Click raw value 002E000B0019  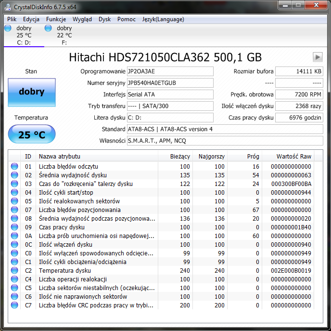coord(291,271)
